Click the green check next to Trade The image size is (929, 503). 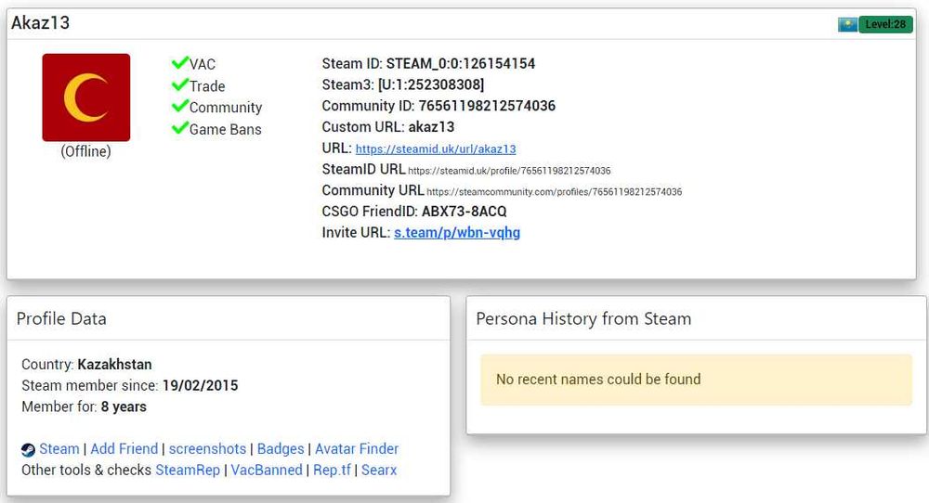click(x=179, y=84)
